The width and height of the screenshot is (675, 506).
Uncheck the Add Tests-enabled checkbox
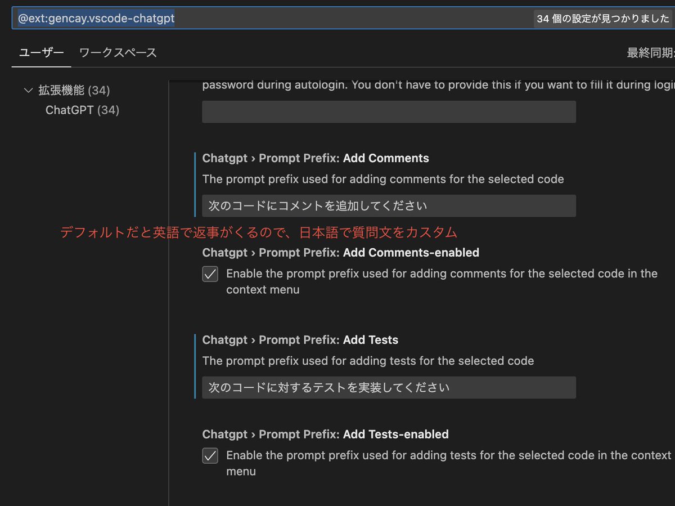pyautogui.click(x=210, y=456)
